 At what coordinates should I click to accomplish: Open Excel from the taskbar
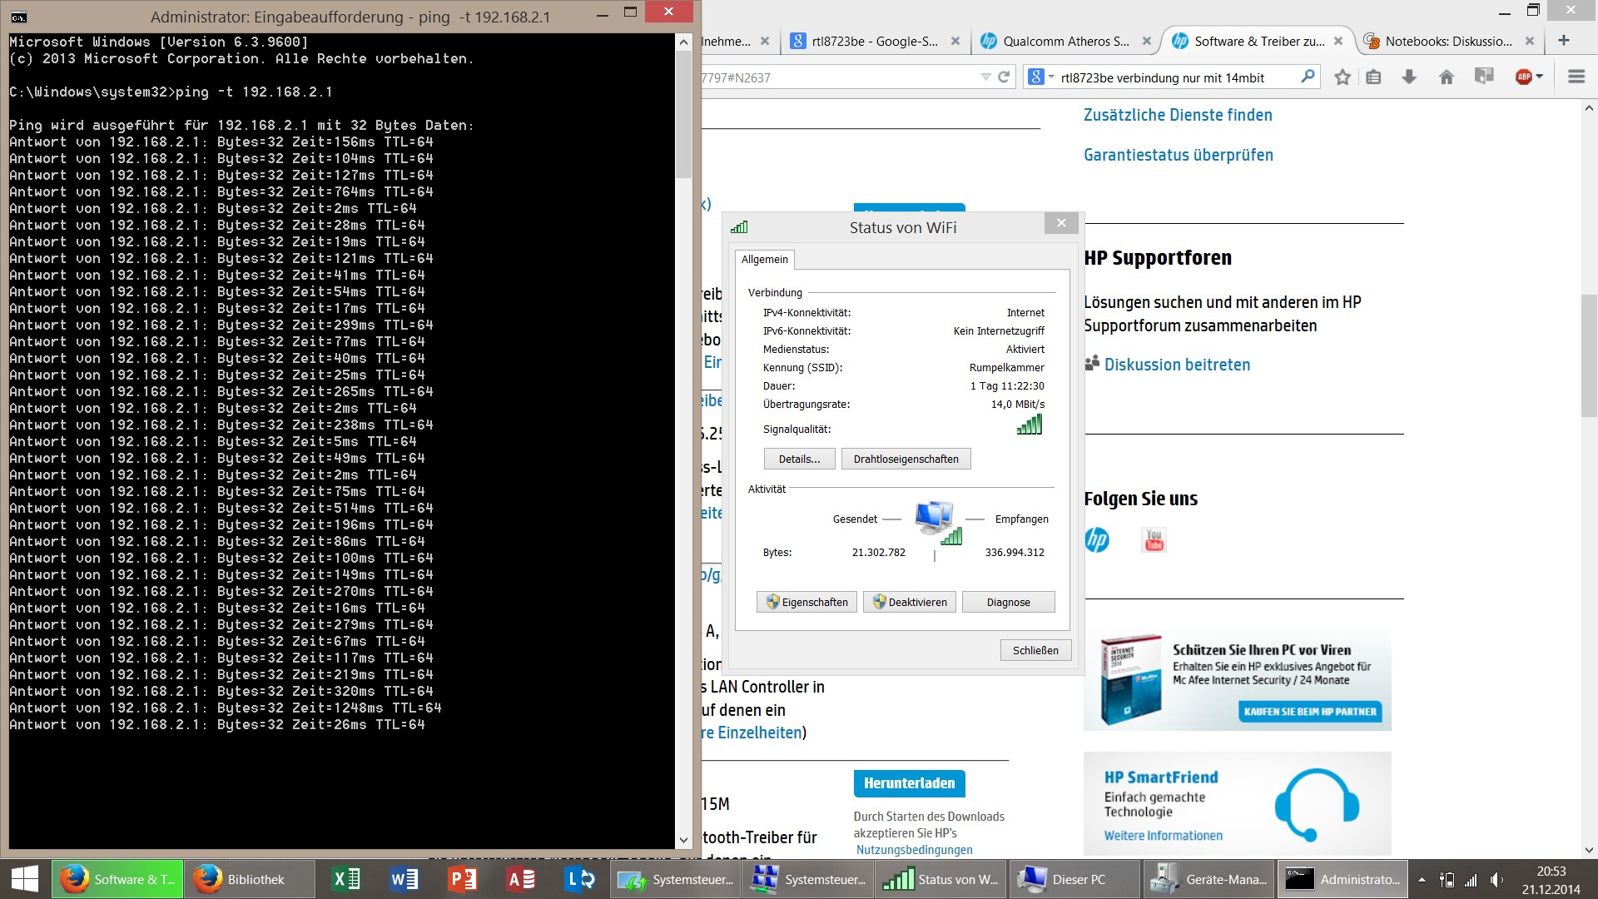point(345,879)
